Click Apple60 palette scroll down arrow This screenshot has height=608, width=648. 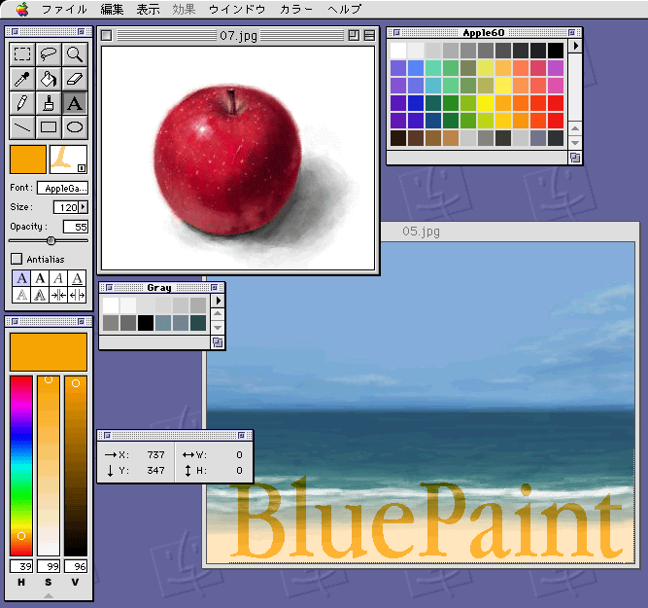(575, 143)
